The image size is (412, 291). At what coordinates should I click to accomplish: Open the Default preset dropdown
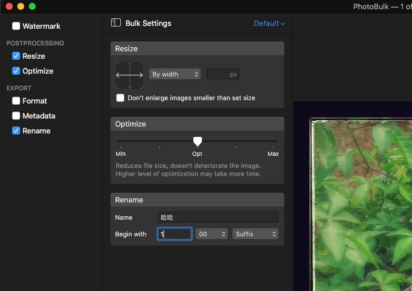(269, 24)
